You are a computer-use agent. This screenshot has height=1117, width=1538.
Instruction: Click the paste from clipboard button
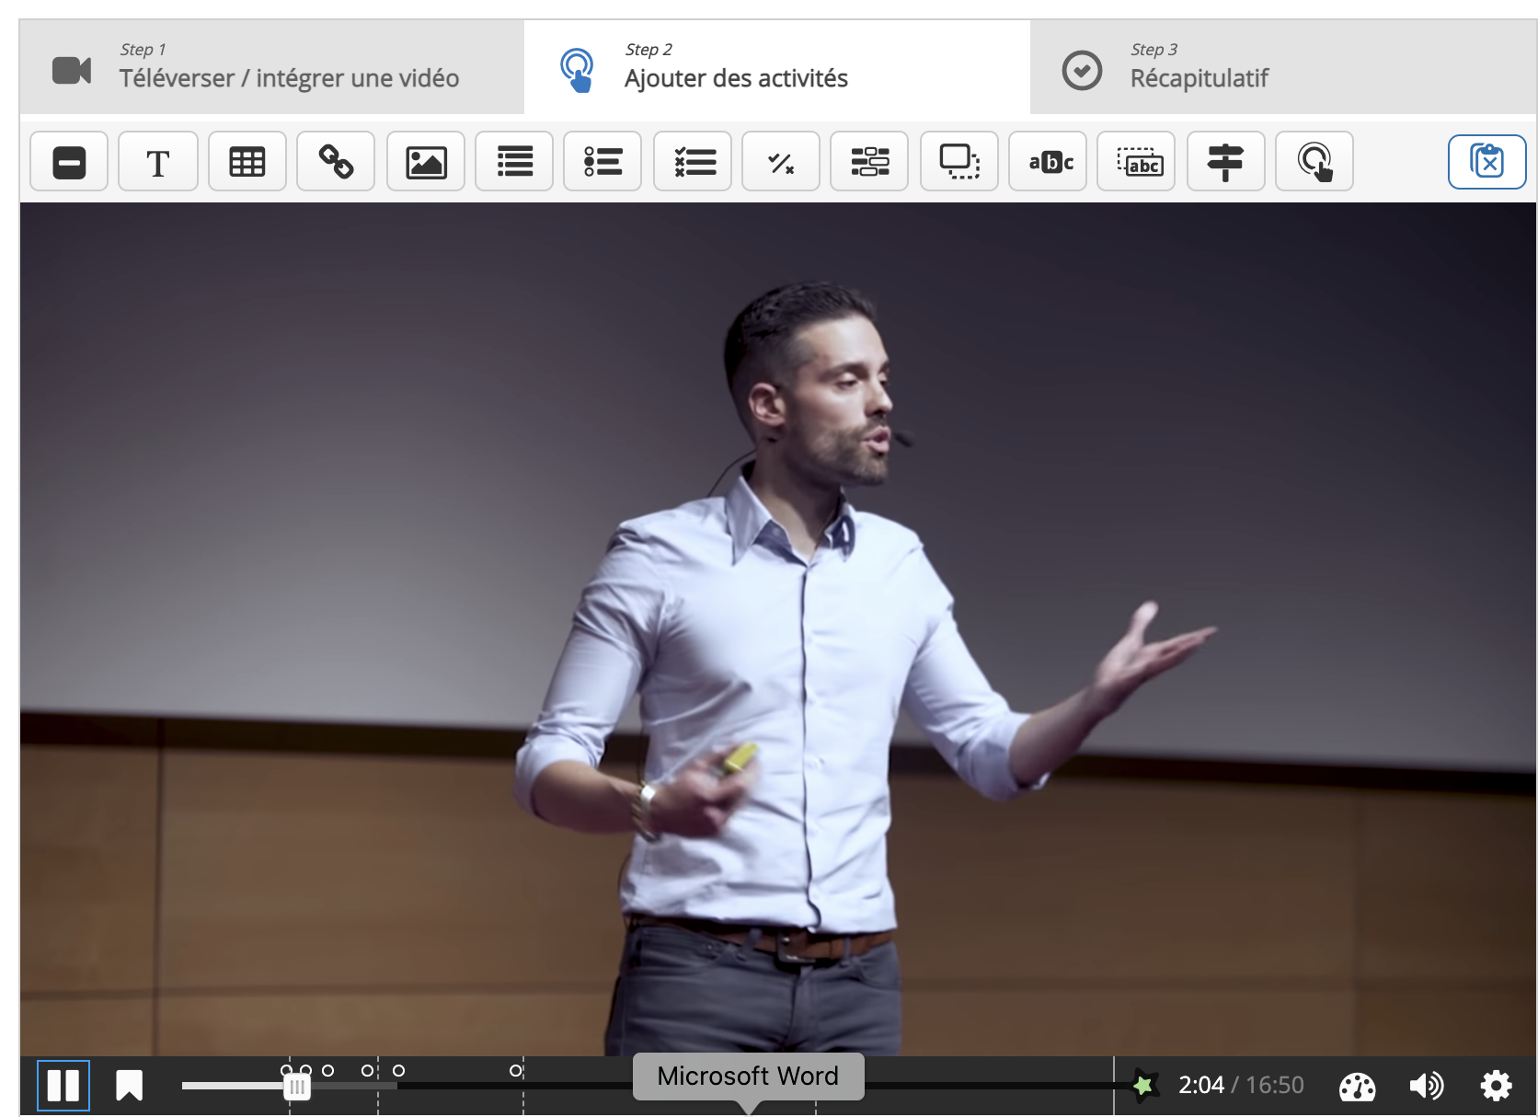tap(1486, 162)
